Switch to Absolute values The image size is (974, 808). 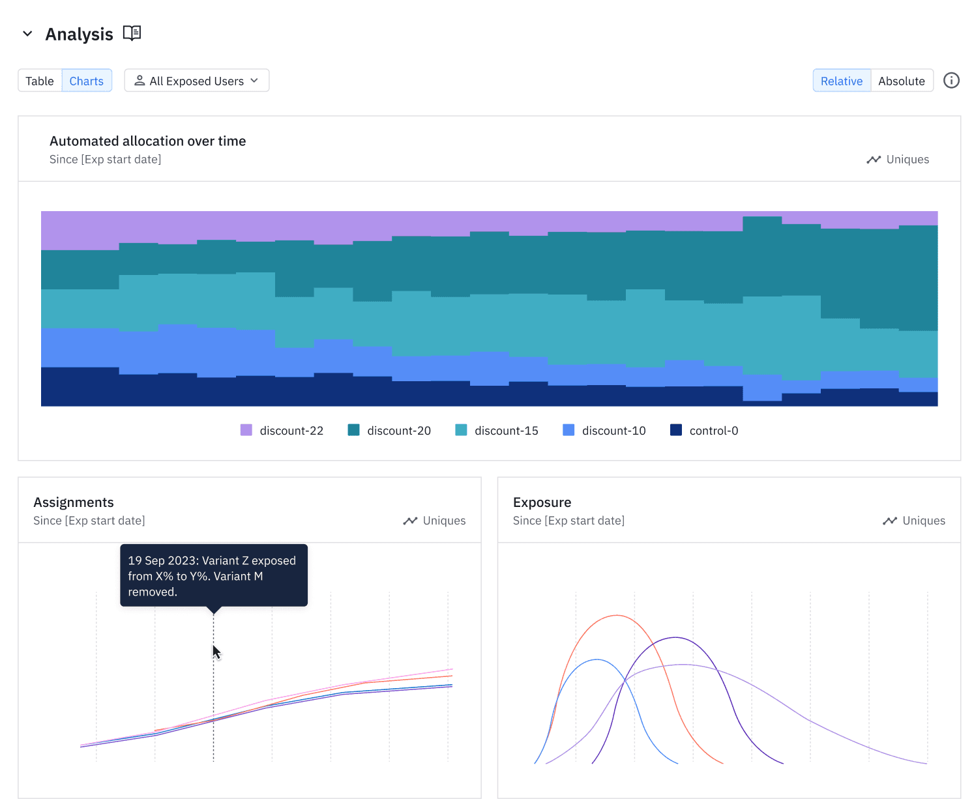click(901, 81)
